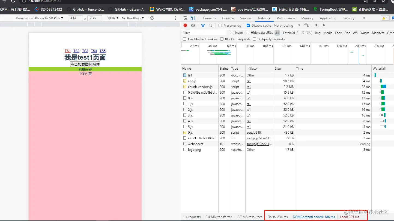Open No throttling dropdown beside Disable cache
The width and height of the screenshot is (394, 221).
tap(287, 25)
